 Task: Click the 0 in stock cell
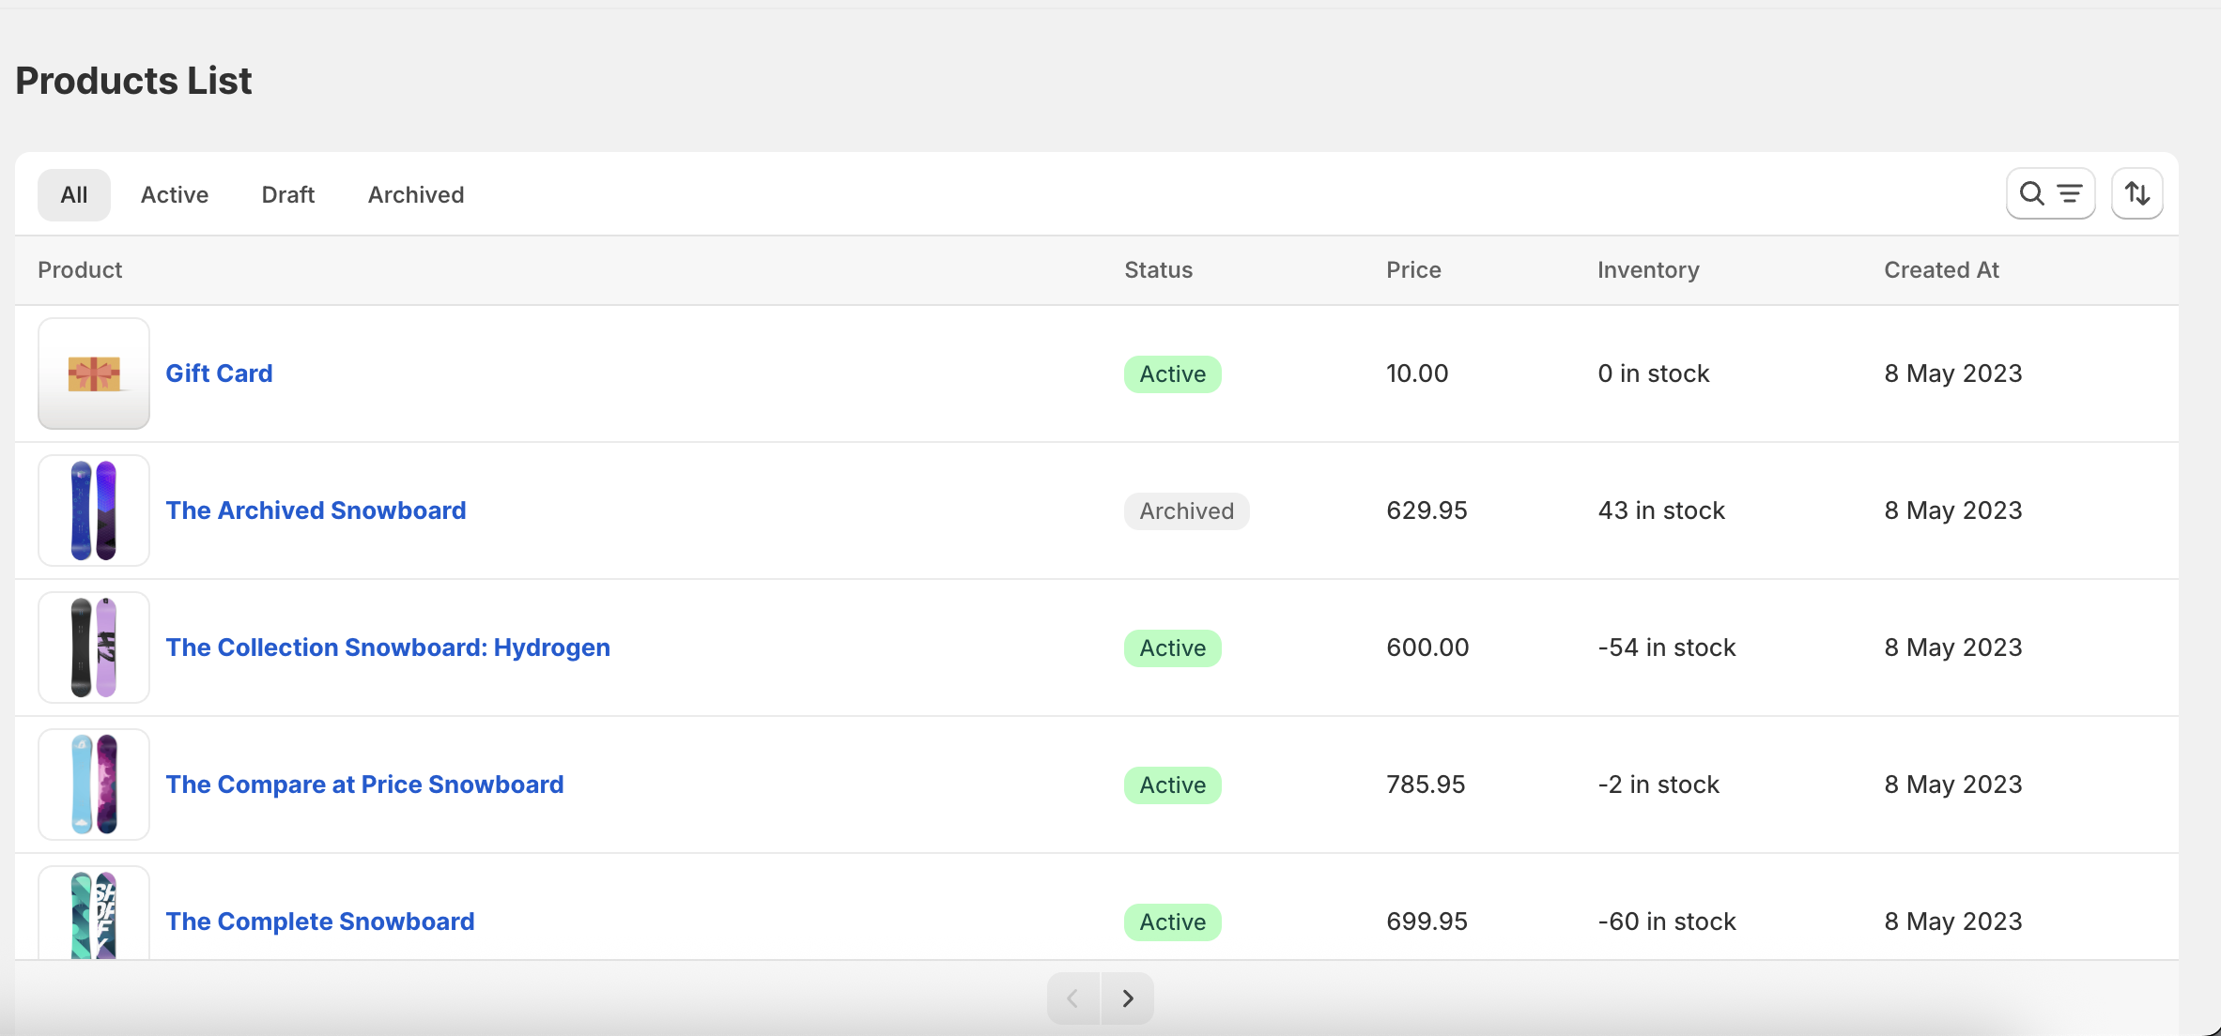coord(1654,373)
